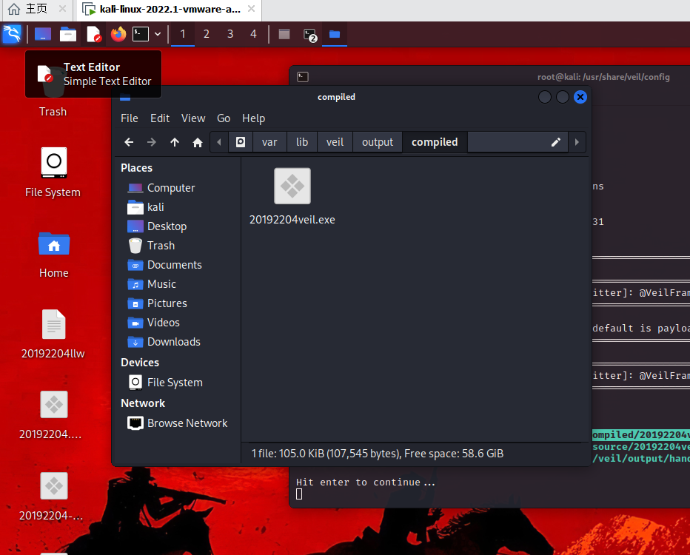The height and width of the screenshot is (555, 690).
Task: Close the compiled file manager window
Action: coord(580,97)
